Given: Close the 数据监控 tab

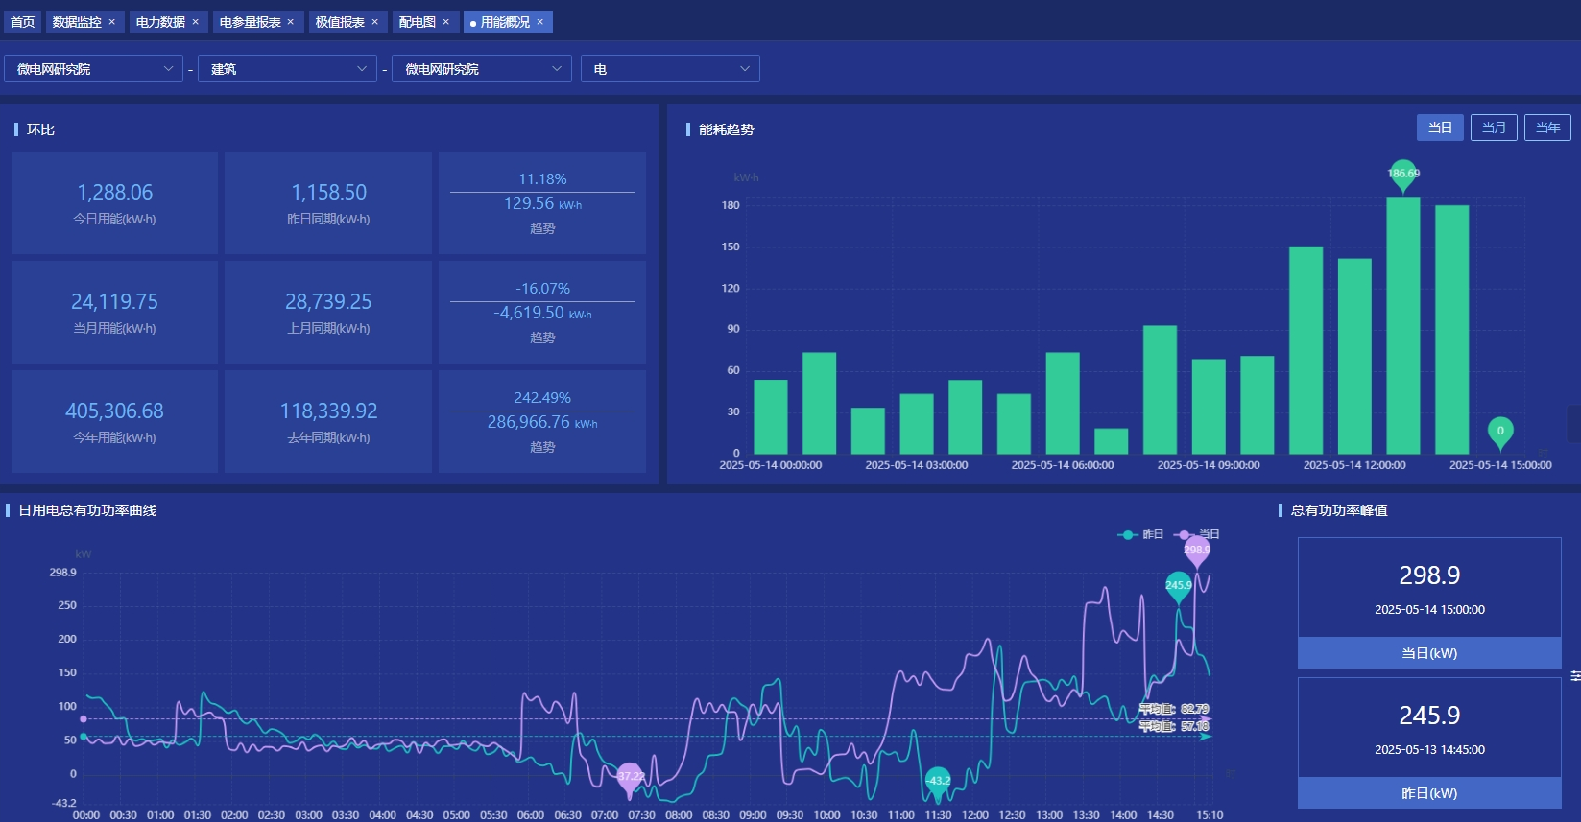Looking at the screenshot, I should [111, 22].
